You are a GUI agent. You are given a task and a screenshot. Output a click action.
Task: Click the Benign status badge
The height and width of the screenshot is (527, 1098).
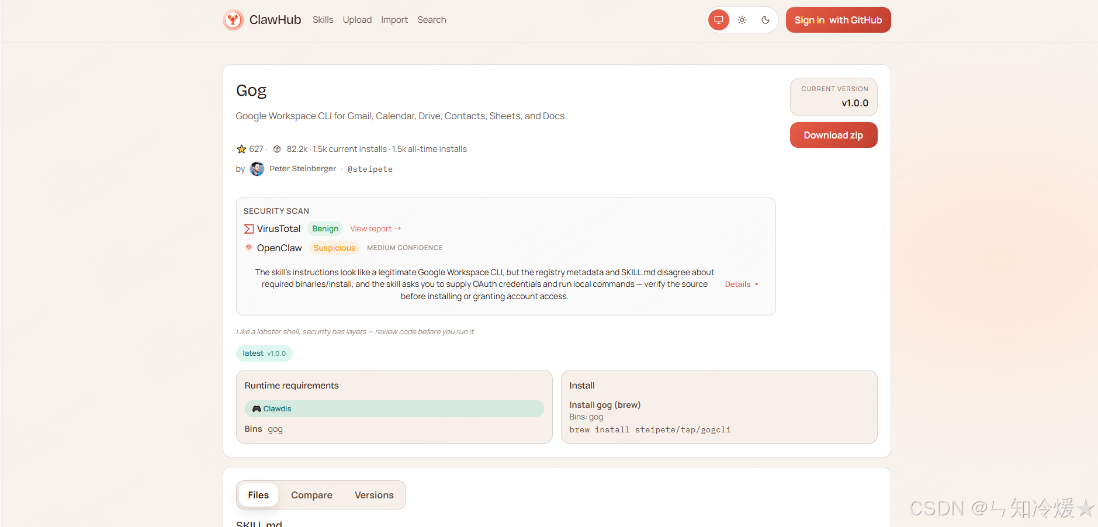pyautogui.click(x=325, y=228)
